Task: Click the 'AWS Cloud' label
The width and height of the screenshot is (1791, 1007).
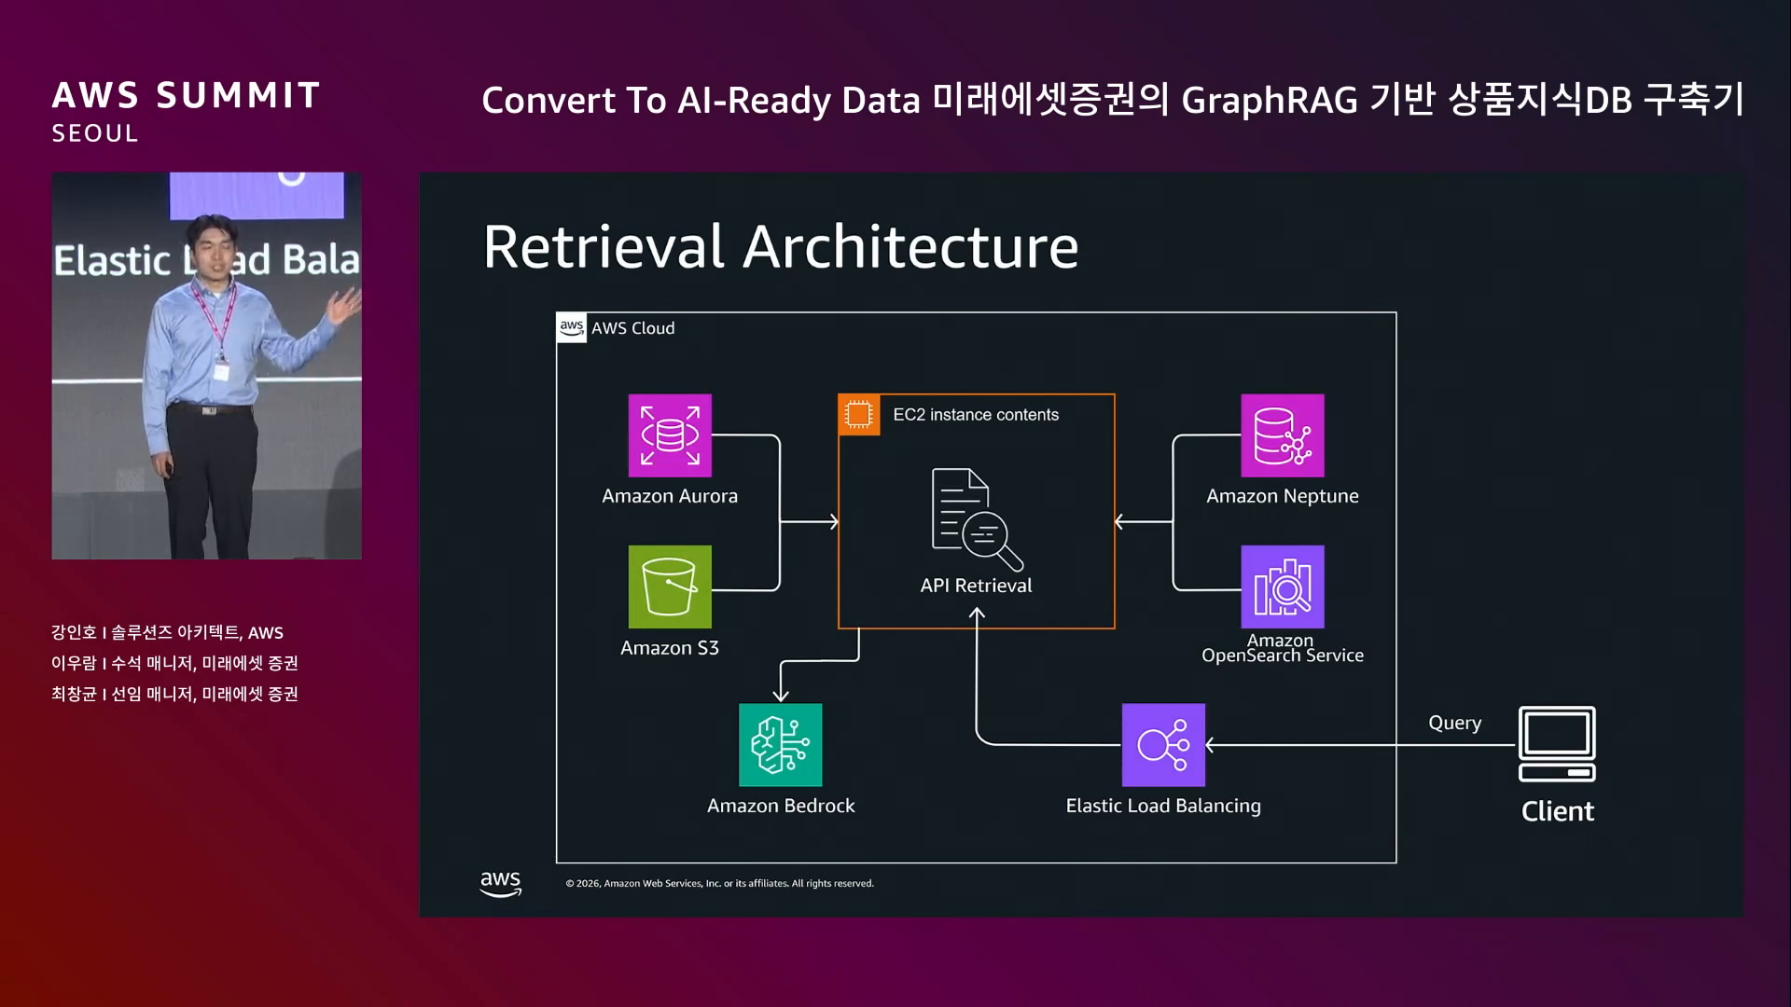Action: (x=632, y=328)
